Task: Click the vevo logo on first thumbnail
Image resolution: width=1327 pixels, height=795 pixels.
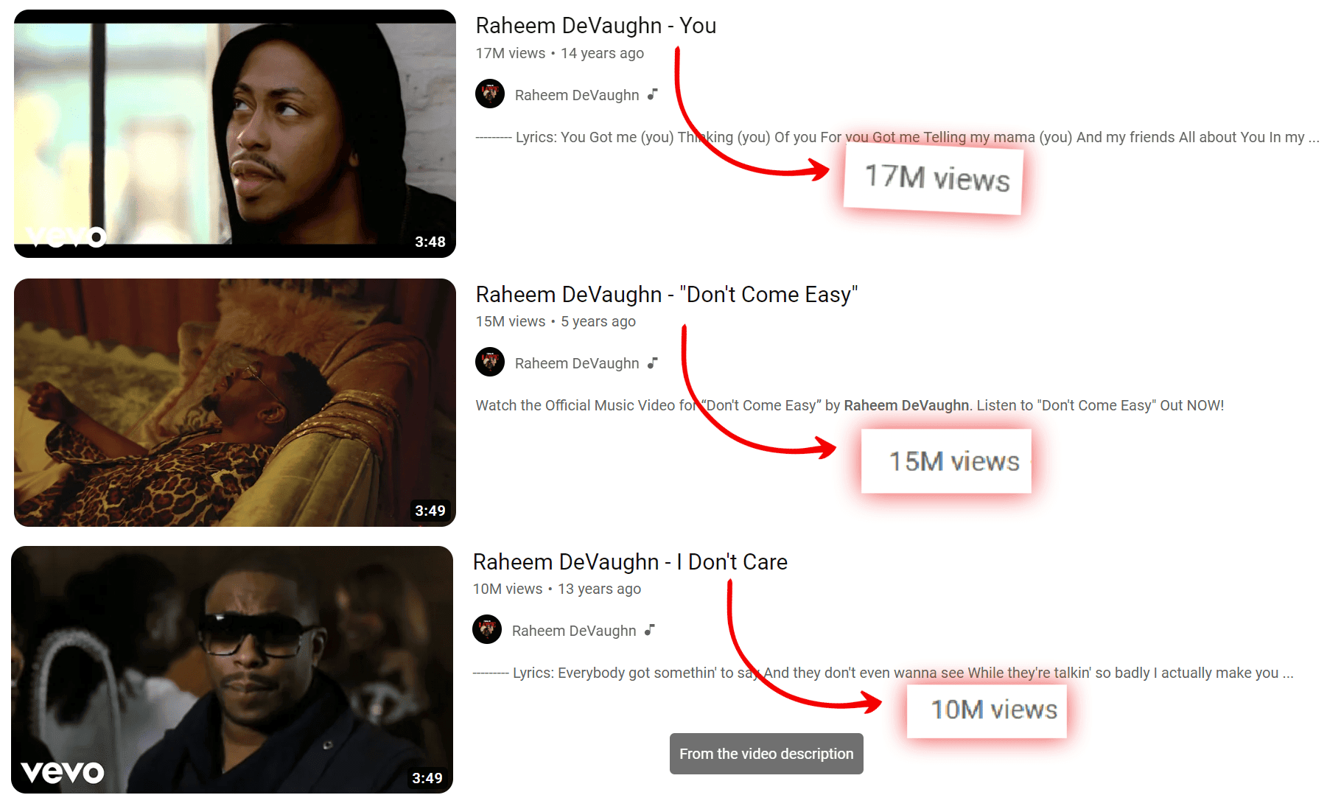Action: [x=66, y=237]
